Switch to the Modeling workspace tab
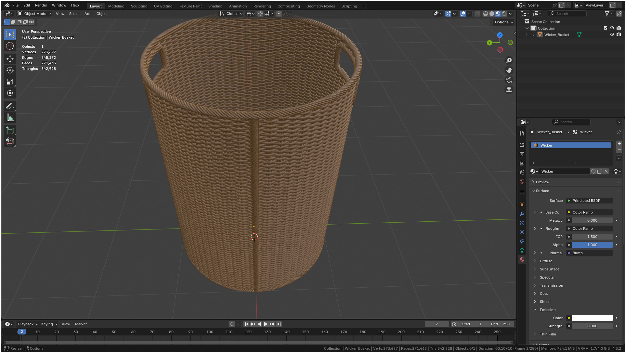 116,6
